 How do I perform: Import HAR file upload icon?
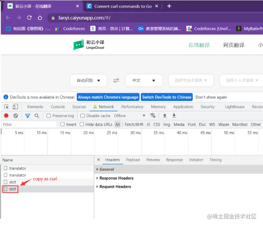[165, 116]
